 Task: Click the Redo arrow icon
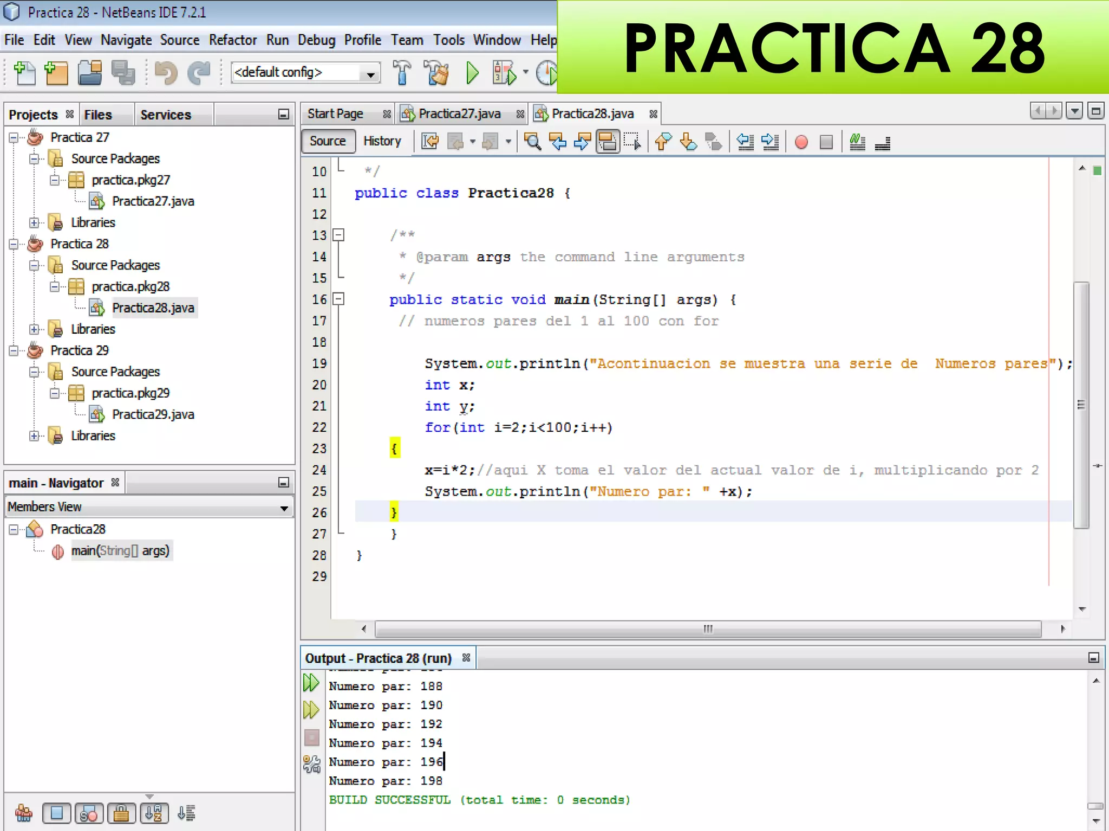coord(199,73)
